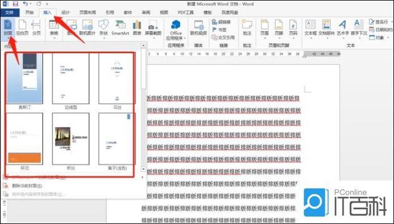
Task: Click the cover gallery scroll-down arrow
Action: pyautogui.click(x=143, y=169)
